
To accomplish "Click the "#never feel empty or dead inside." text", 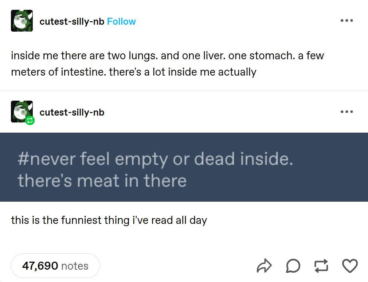I will tap(155, 160).
